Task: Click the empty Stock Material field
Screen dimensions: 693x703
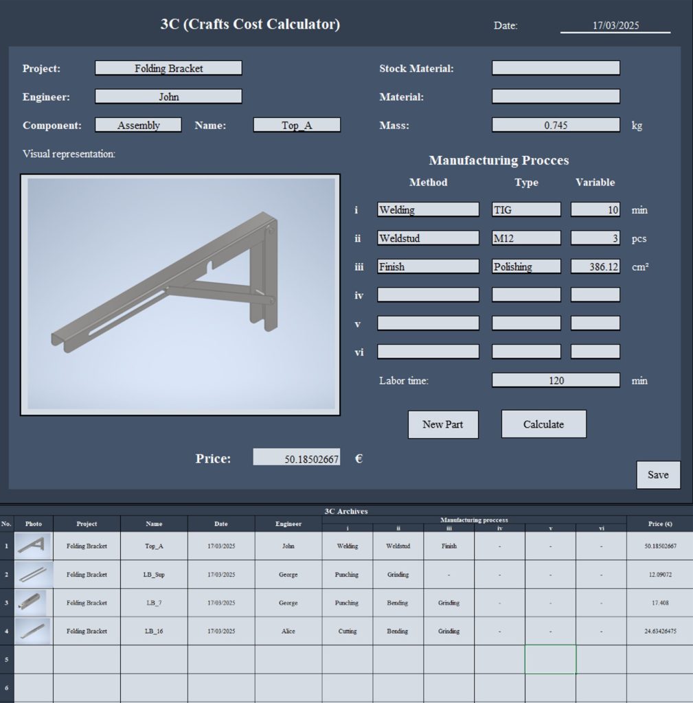Action: tap(556, 68)
